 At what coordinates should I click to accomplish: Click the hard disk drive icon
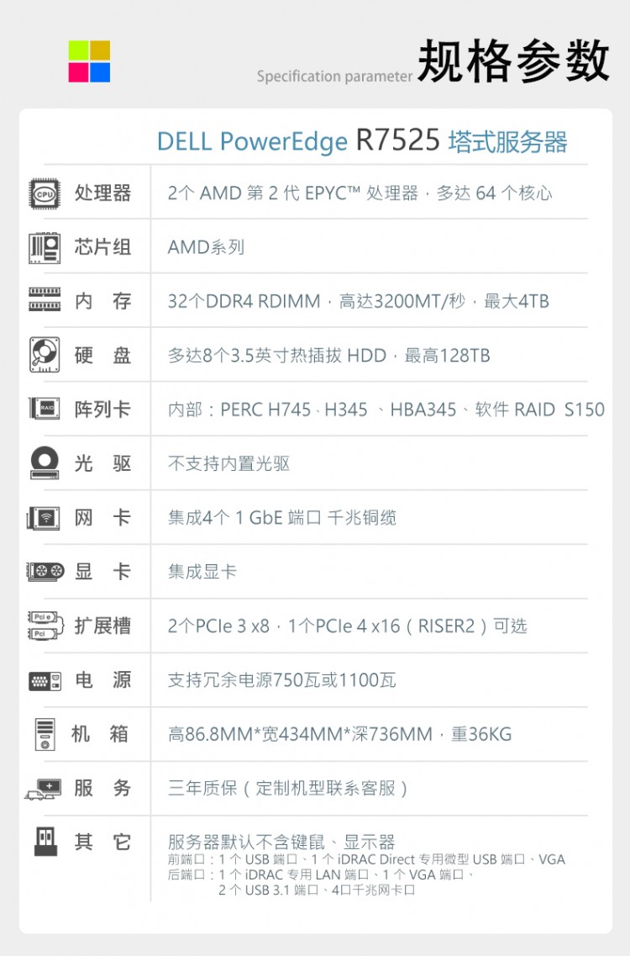45,354
